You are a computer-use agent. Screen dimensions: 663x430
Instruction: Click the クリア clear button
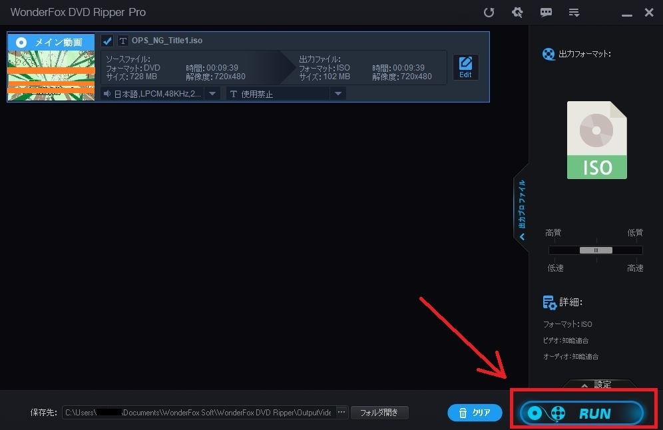click(x=475, y=413)
